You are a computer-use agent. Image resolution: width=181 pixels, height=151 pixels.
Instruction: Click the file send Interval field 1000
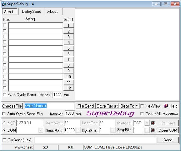(x=70, y=114)
